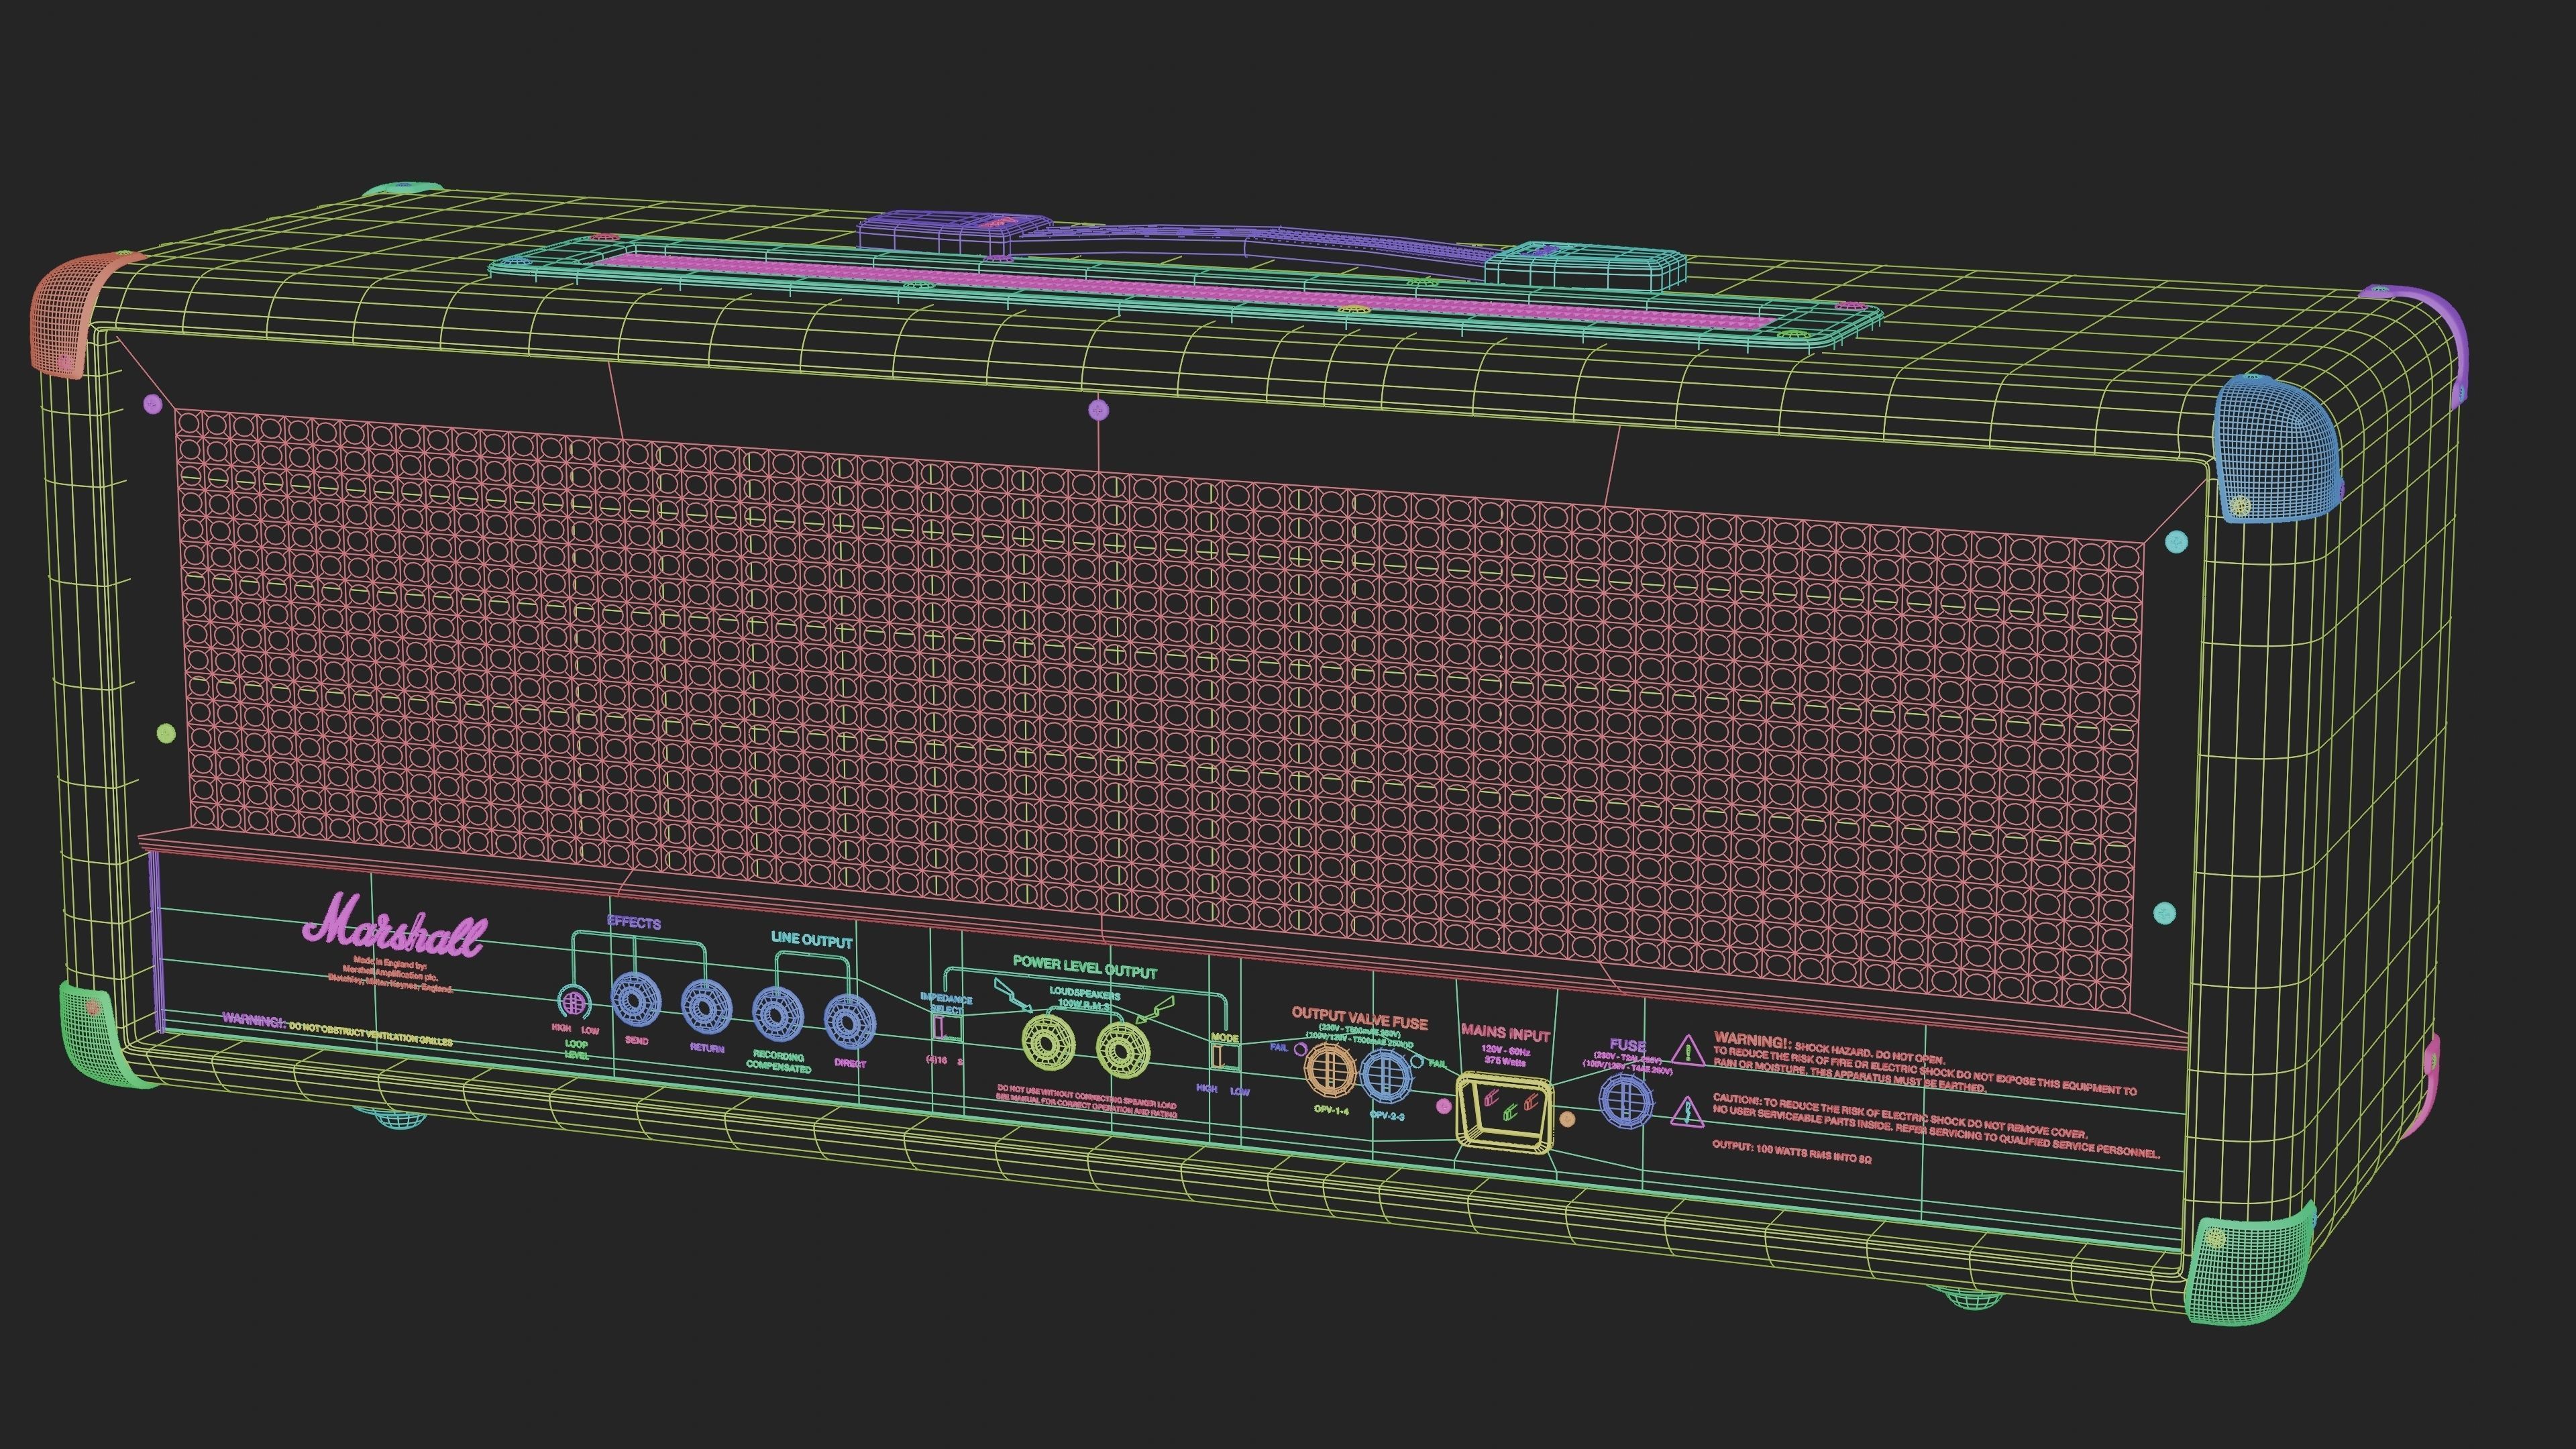
Task: Click the Effects RETURN jack socket
Action: point(706,1007)
